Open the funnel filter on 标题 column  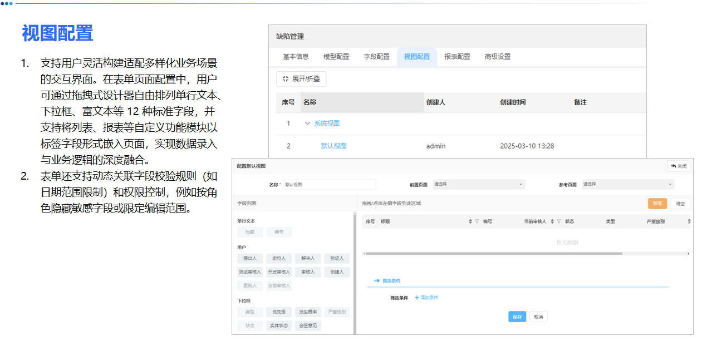pyautogui.click(x=478, y=222)
